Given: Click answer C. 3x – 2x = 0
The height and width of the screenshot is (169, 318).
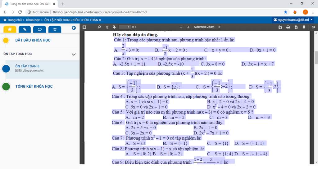Looking at the screenshot, I should [138, 133].
